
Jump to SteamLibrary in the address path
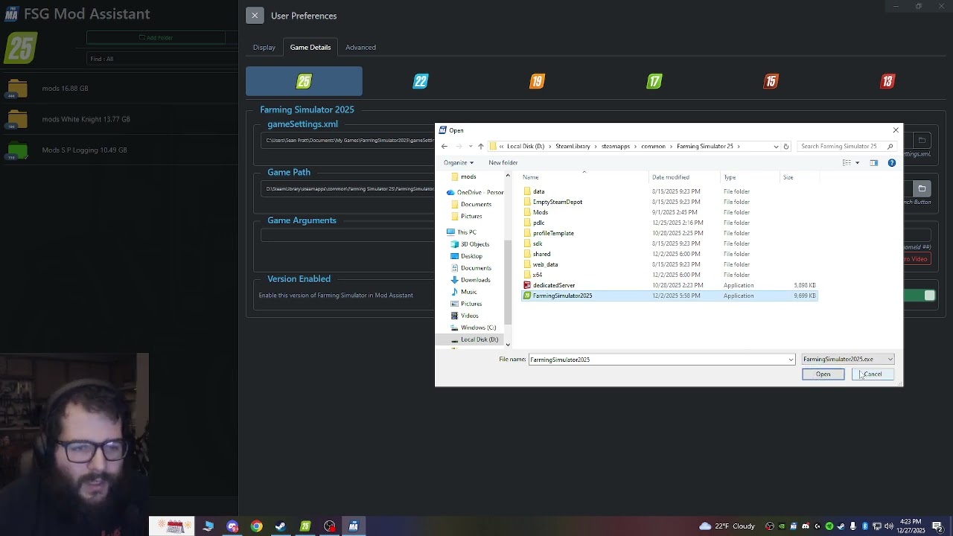pos(573,147)
